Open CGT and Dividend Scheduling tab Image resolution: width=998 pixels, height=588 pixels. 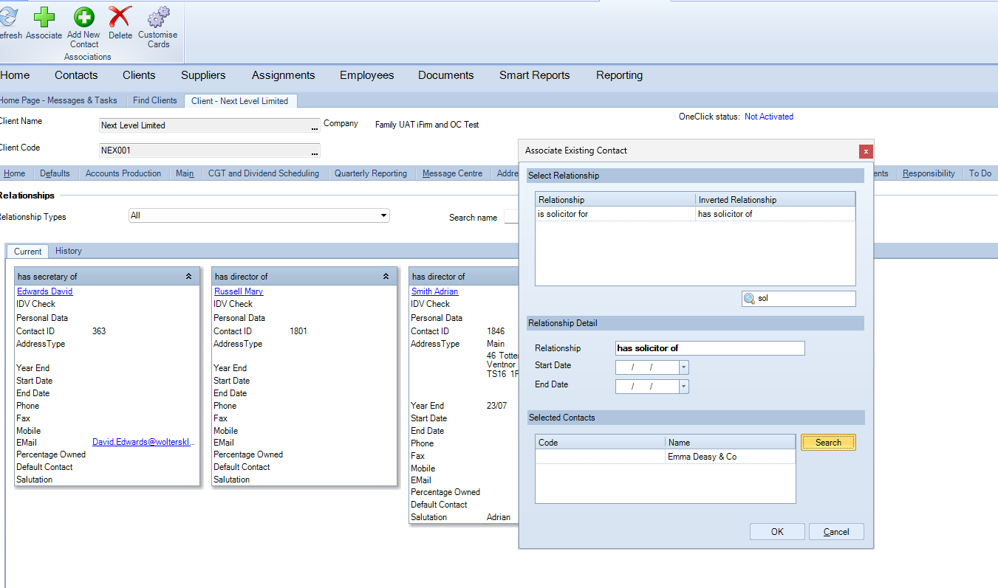(x=264, y=173)
